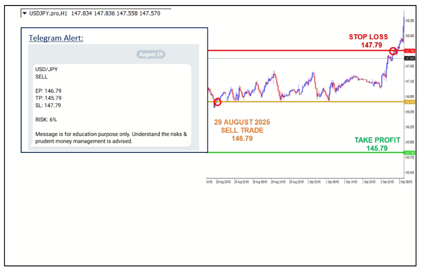Click the red circle marker on the stop loss line

(393, 51)
